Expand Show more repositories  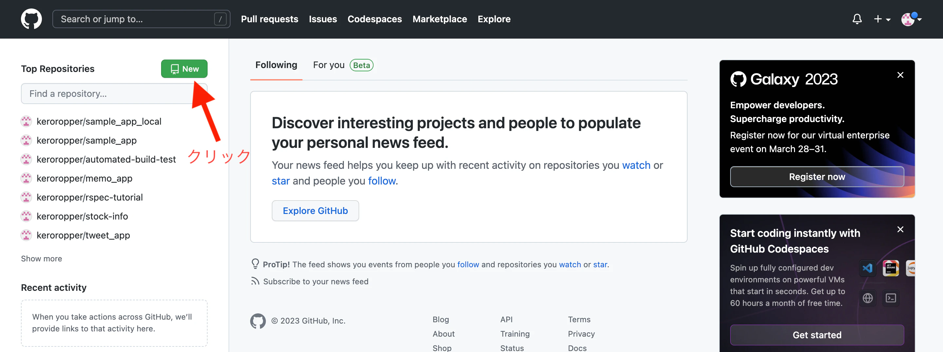point(41,259)
